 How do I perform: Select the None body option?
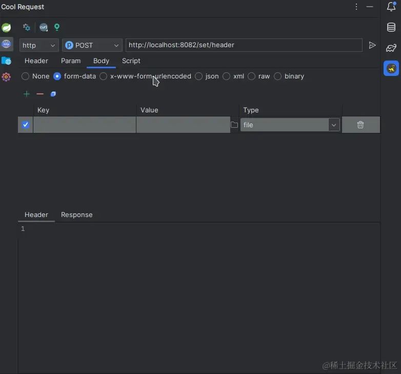[x=35, y=76]
